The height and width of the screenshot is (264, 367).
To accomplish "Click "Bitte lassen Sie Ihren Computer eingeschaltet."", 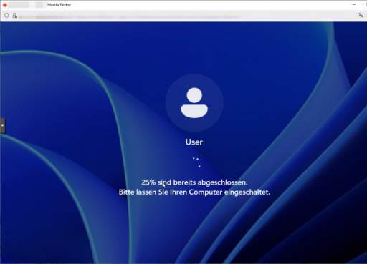I will coord(194,192).
